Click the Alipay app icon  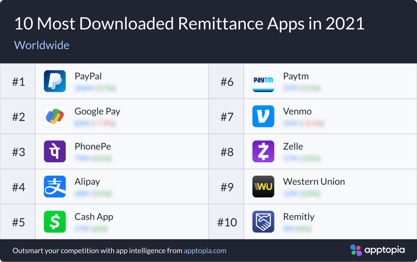[x=55, y=187]
